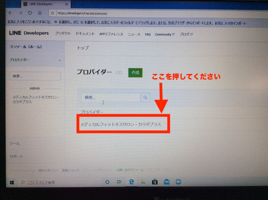Open the Windows Start button

[x=12, y=182]
